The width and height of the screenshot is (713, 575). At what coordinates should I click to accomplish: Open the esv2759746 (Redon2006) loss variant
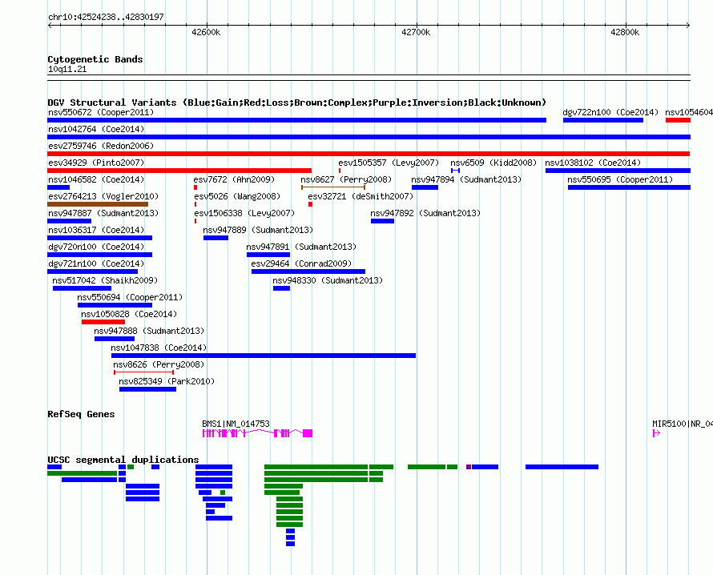[369, 154]
